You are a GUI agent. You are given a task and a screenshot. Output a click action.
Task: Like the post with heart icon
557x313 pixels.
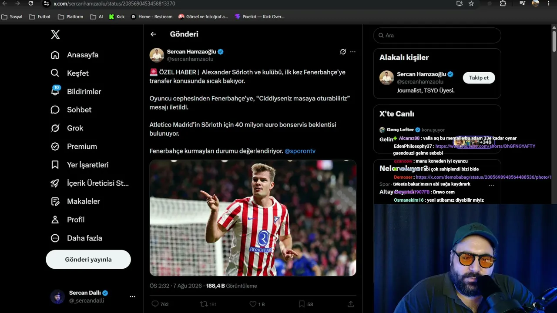[x=253, y=304]
